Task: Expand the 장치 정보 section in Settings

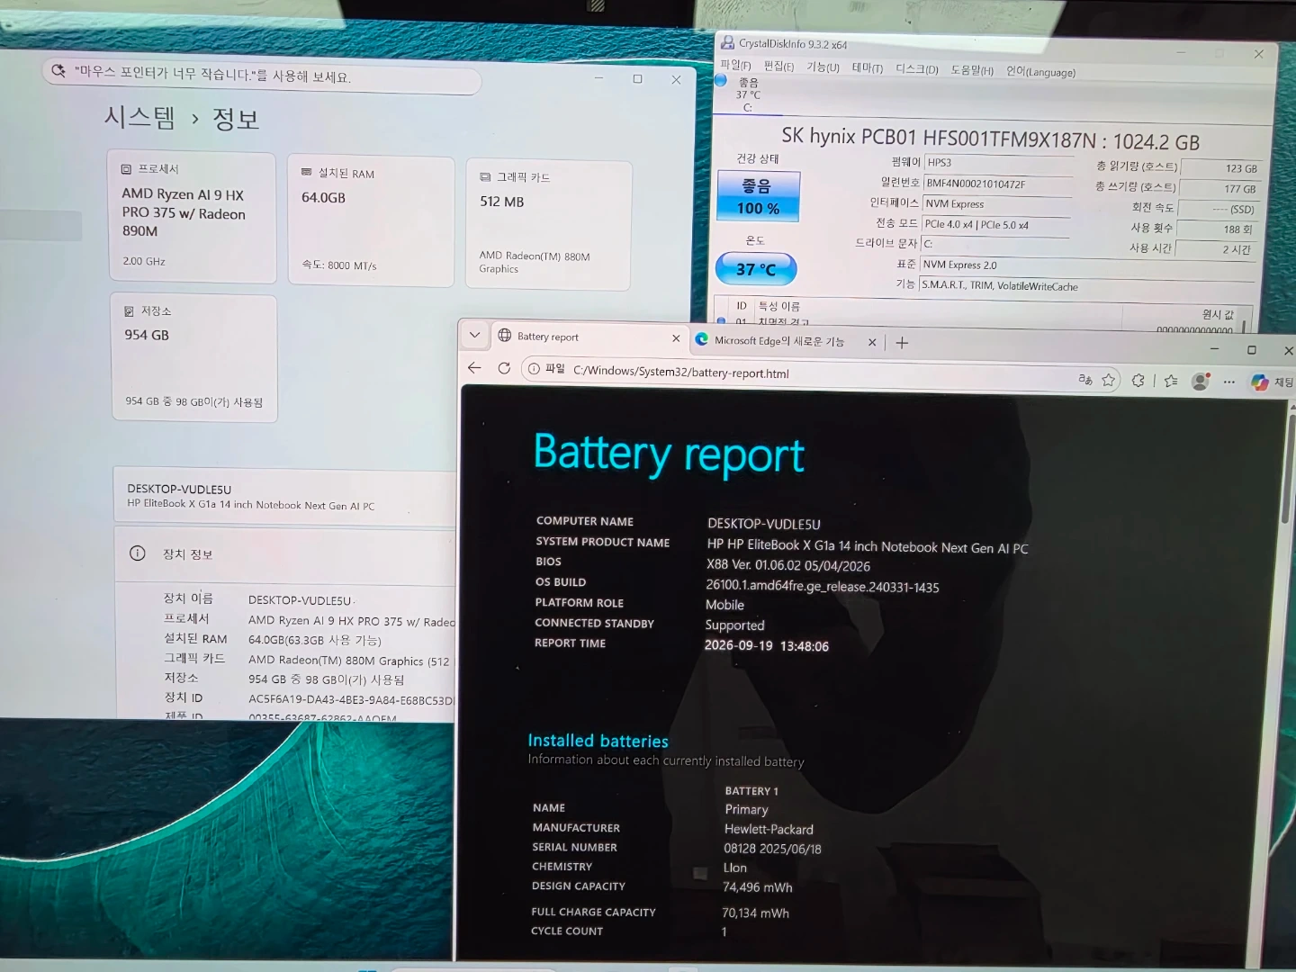Action: (285, 553)
